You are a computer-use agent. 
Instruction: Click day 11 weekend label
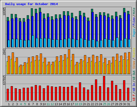pos(48,104)
